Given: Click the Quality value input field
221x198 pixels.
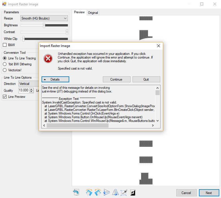Looking at the screenshot, I should click(24, 90).
